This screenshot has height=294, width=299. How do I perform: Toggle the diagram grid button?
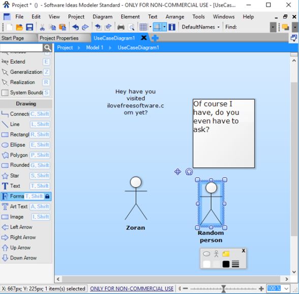tap(143, 27)
